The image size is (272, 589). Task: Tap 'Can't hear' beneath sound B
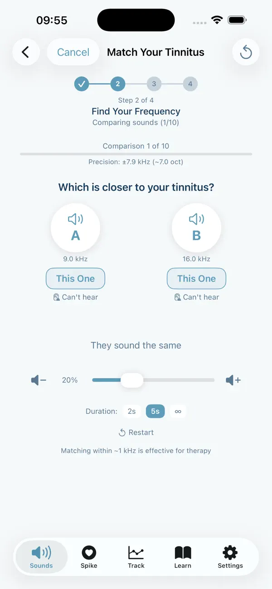tap(196, 297)
